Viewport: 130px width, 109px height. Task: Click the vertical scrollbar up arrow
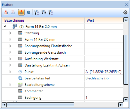coord(126,20)
